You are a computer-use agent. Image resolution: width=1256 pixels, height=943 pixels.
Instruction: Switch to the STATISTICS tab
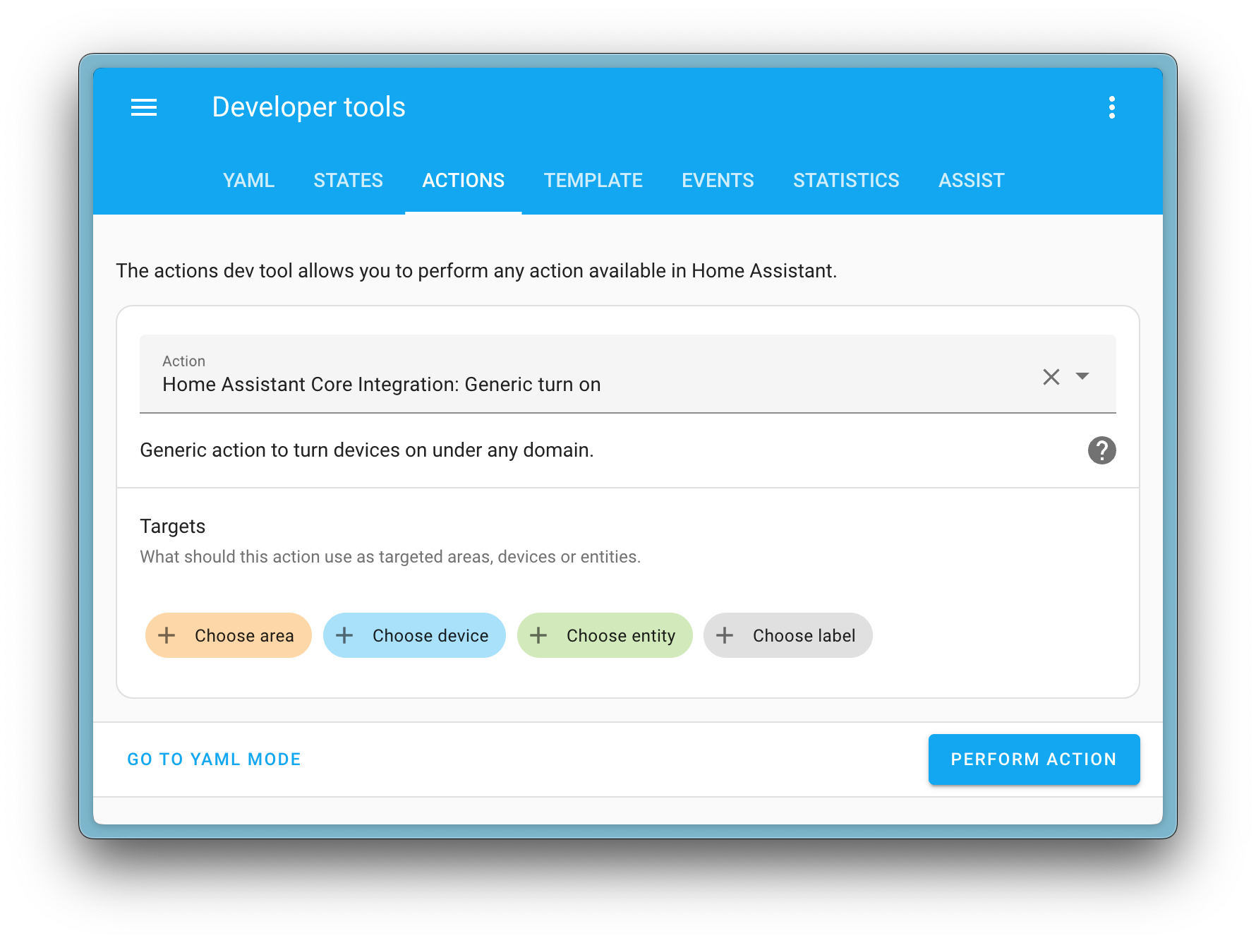846,181
